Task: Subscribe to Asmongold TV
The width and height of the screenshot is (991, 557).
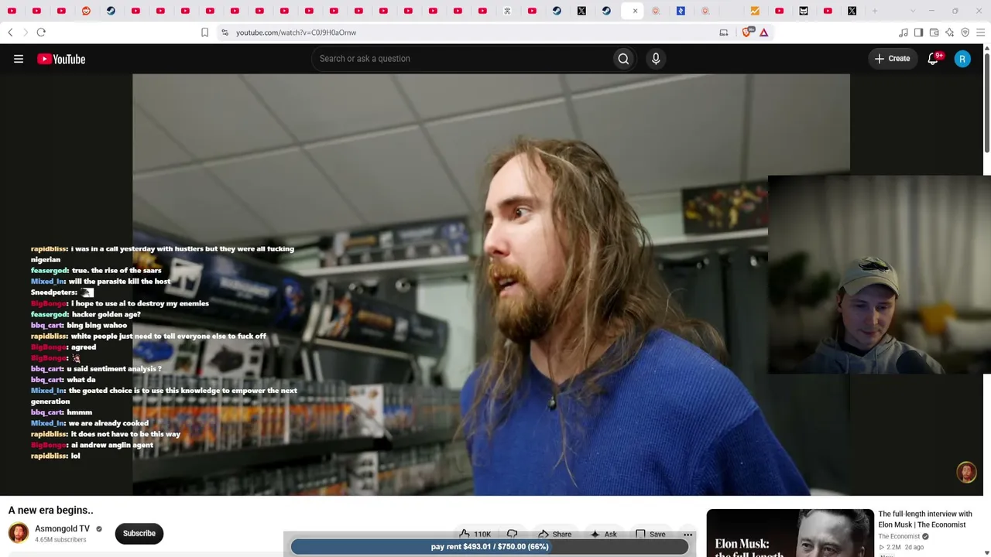Action: pyautogui.click(x=139, y=533)
